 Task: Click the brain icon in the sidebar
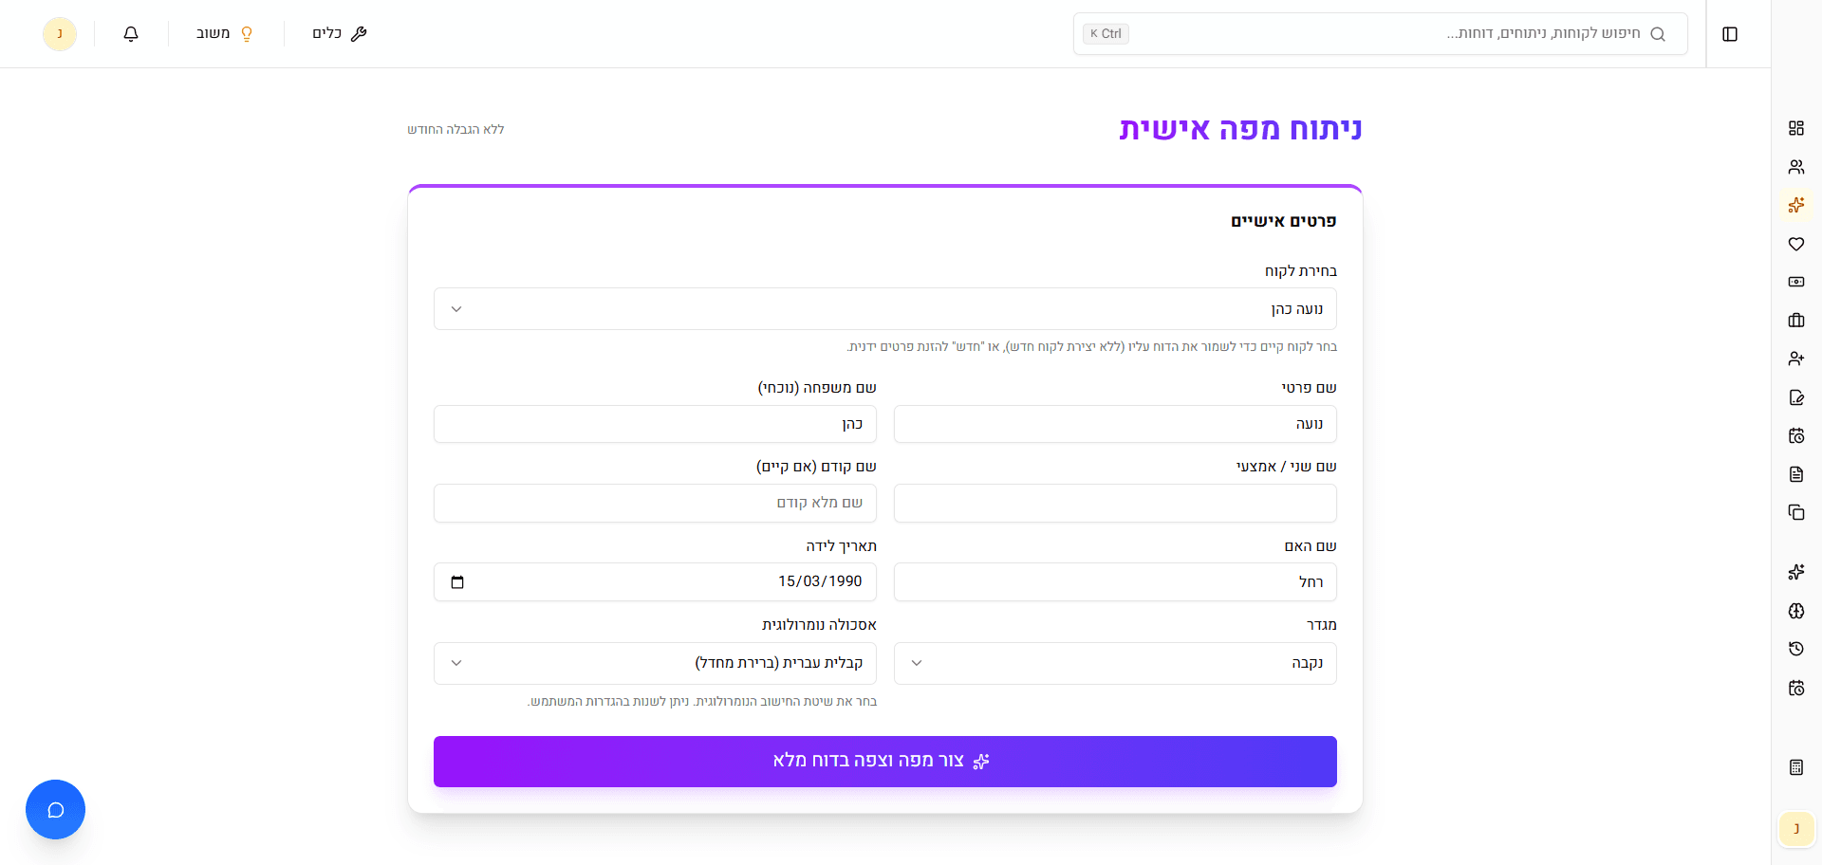coord(1796,611)
